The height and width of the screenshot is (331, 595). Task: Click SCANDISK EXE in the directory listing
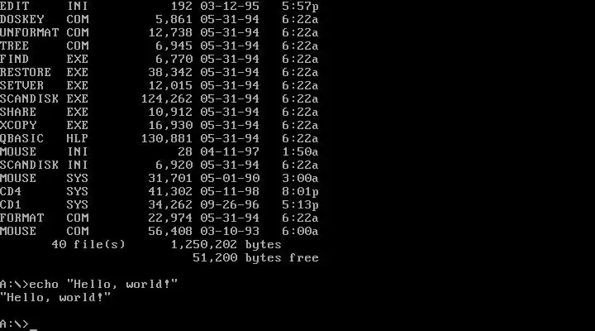tap(45, 98)
